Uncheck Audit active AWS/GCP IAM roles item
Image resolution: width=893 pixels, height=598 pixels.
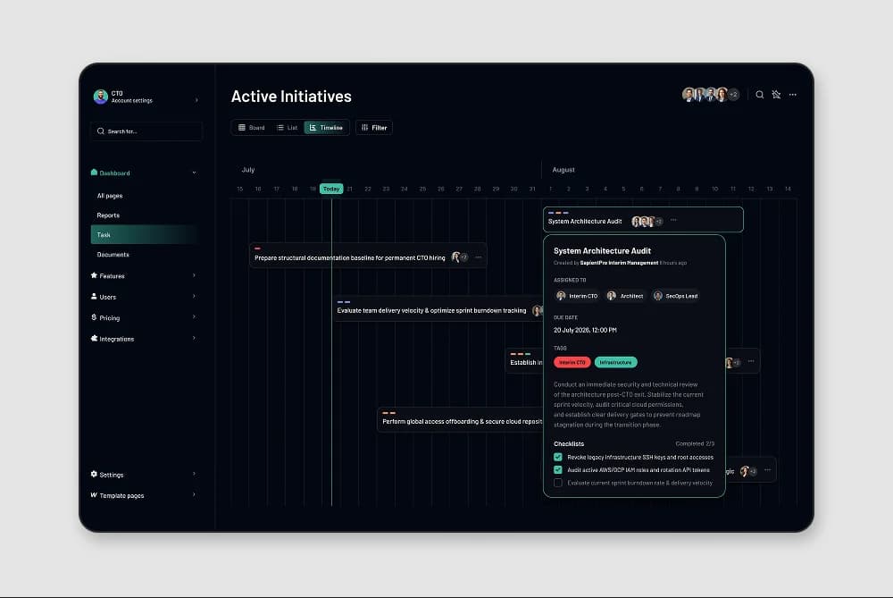click(557, 470)
